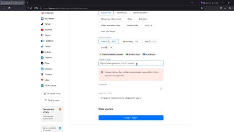Switch to the Лайки tab
The width and height of the screenshot is (234, 132).
[130, 19]
